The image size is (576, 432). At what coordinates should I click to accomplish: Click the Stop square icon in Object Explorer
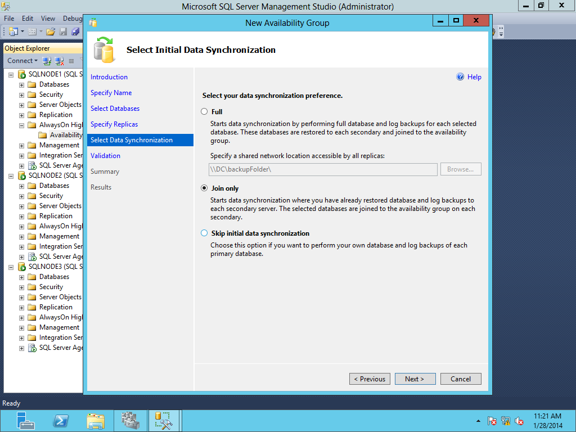pos(71,61)
